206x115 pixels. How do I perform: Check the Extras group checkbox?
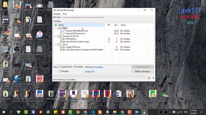[58, 44]
